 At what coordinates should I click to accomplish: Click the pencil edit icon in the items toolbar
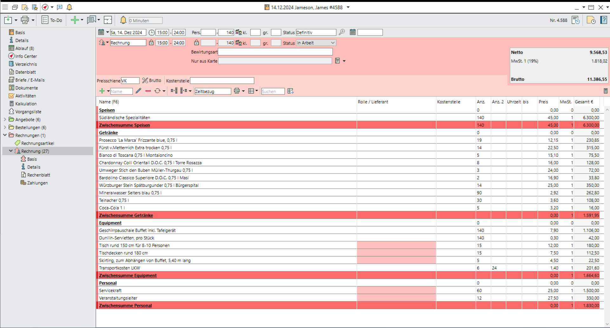pyautogui.click(x=138, y=91)
